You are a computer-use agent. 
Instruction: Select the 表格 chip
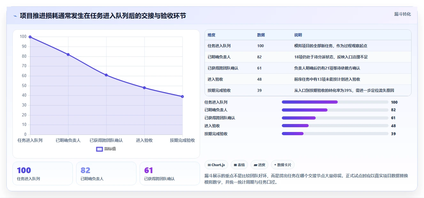point(239,165)
